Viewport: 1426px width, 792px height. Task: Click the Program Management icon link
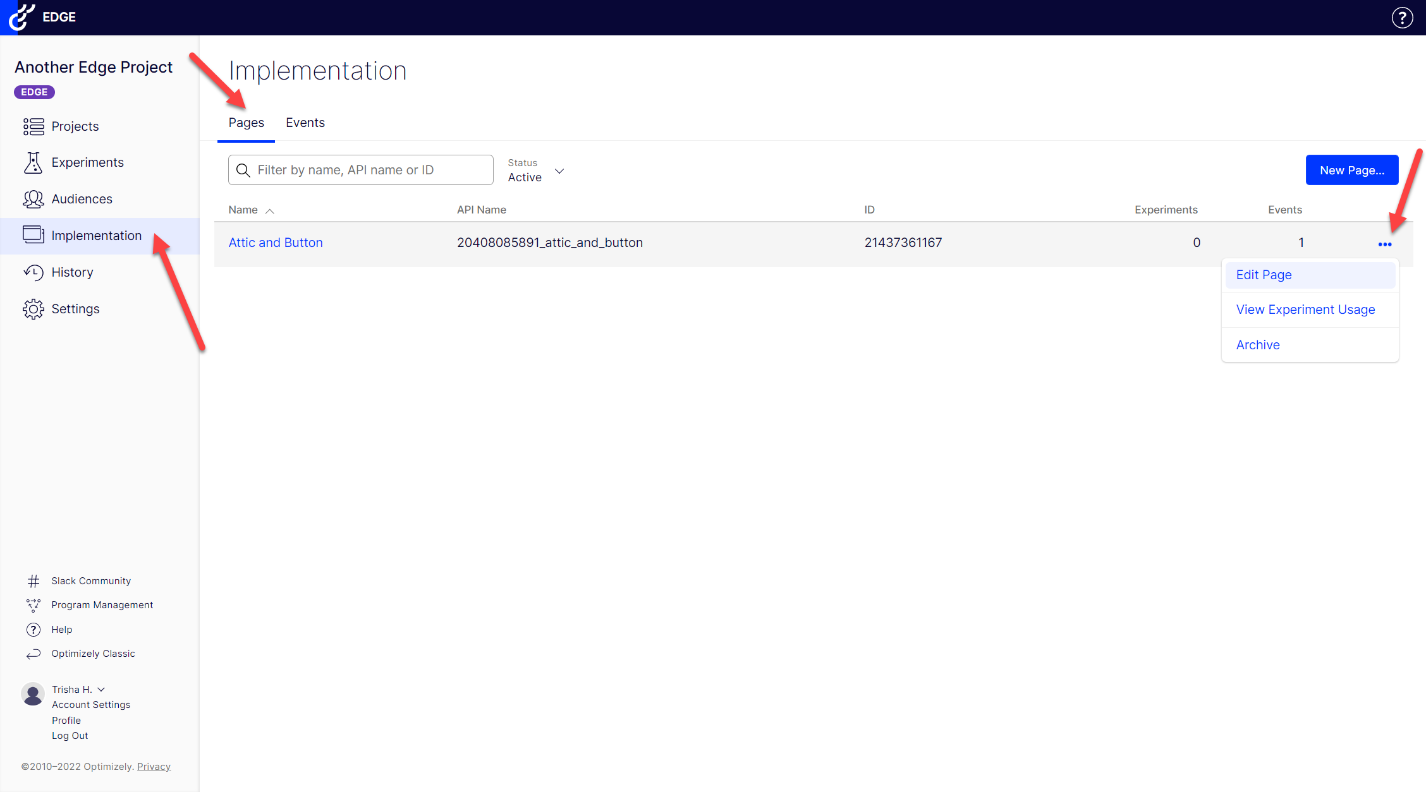[x=34, y=605]
